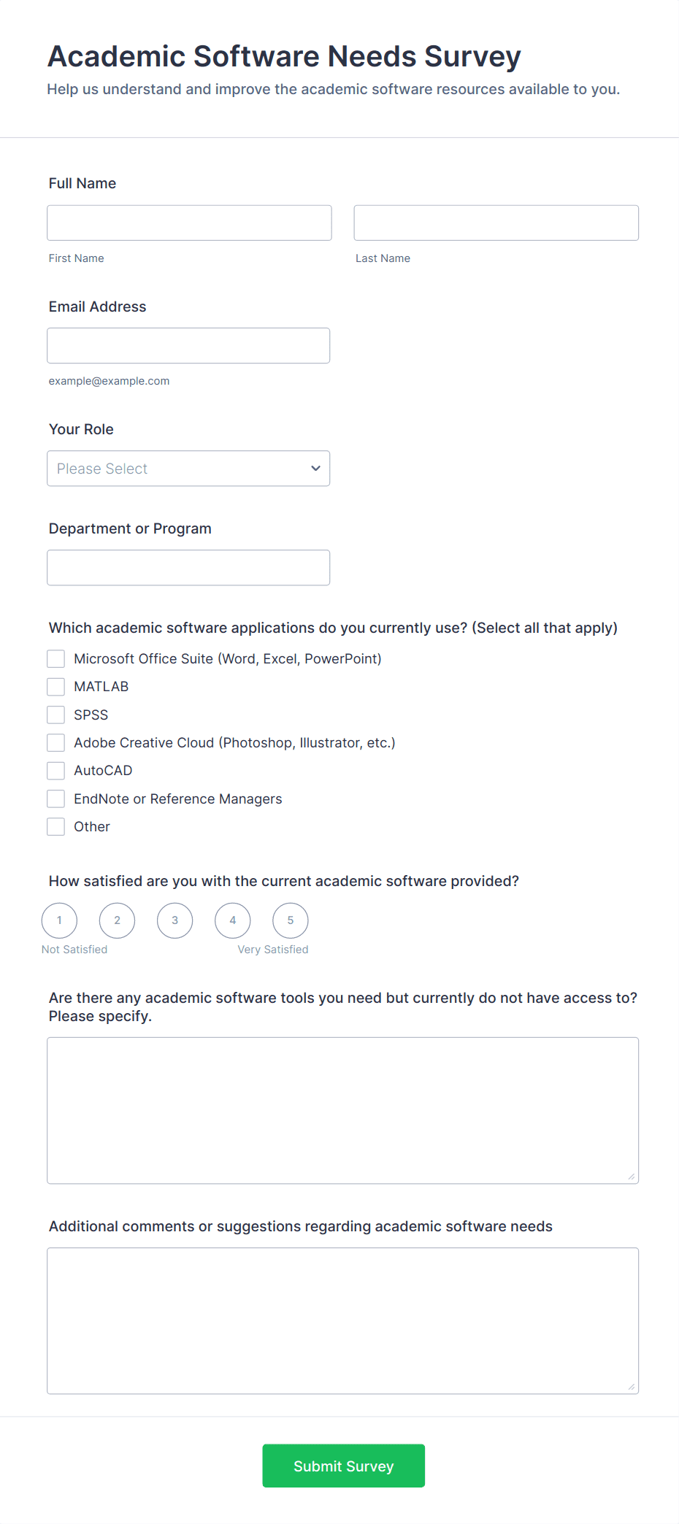Viewport: 679px width, 1524px height.
Task: Tick EndNote or Reference Managers
Action: point(56,799)
